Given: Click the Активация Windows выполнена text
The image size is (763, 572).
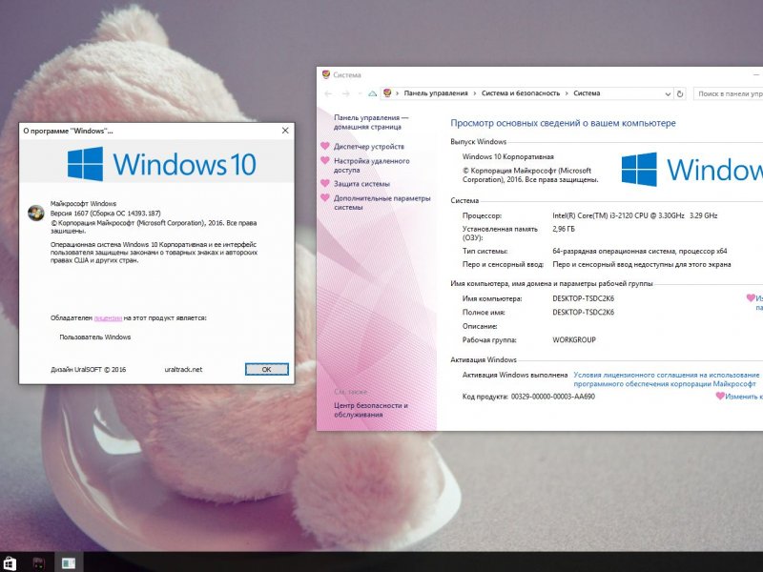Looking at the screenshot, I should (x=515, y=375).
